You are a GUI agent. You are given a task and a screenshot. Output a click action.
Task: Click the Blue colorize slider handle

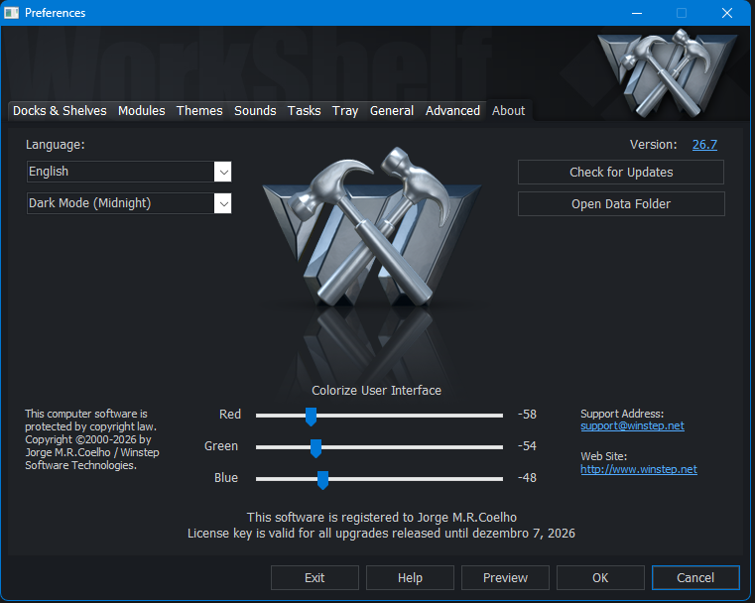tap(323, 480)
